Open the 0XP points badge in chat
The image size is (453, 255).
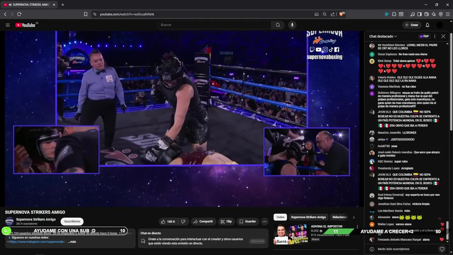click(424, 36)
